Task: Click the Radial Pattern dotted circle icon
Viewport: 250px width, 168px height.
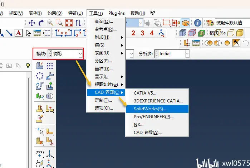Action: click(40, 76)
